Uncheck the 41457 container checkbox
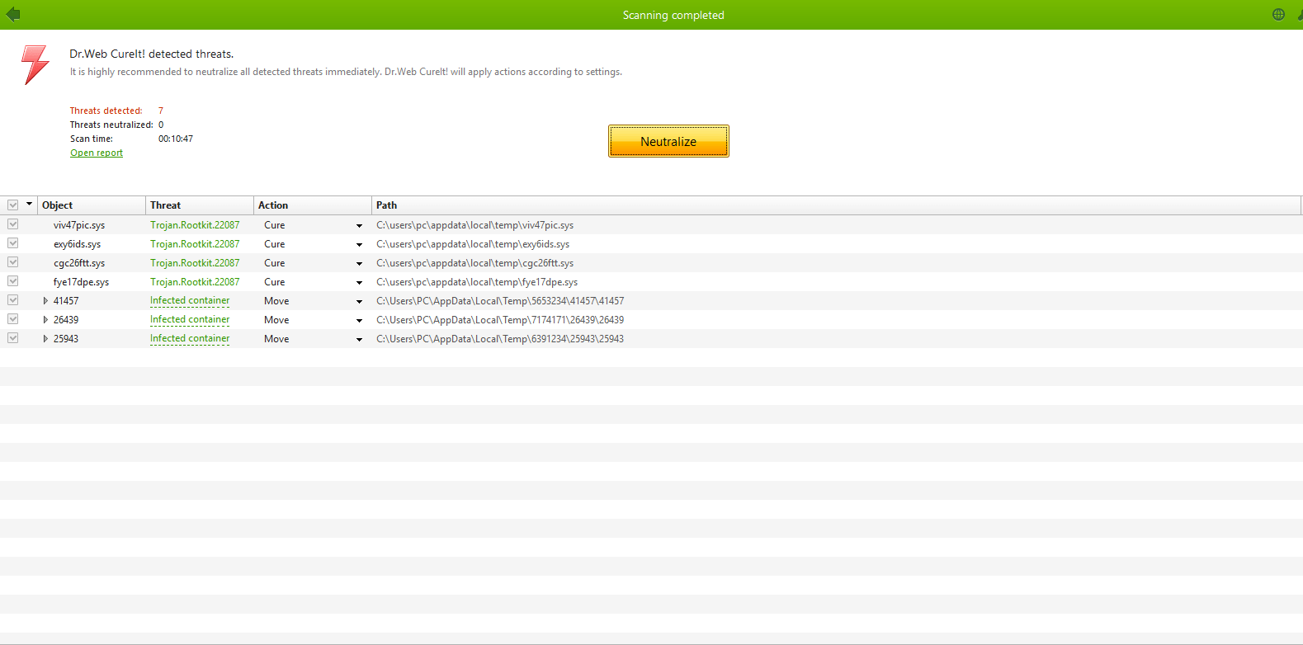The height and width of the screenshot is (645, 1303). [13, 300]
